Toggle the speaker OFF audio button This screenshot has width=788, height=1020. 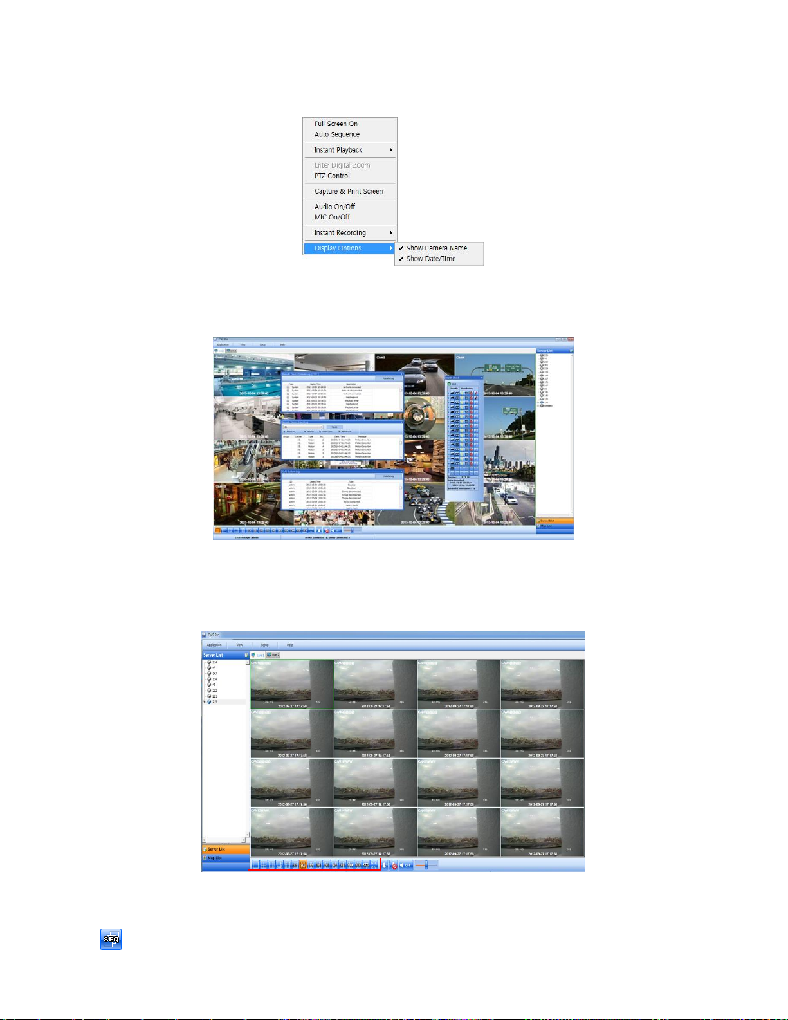[405, 865]
